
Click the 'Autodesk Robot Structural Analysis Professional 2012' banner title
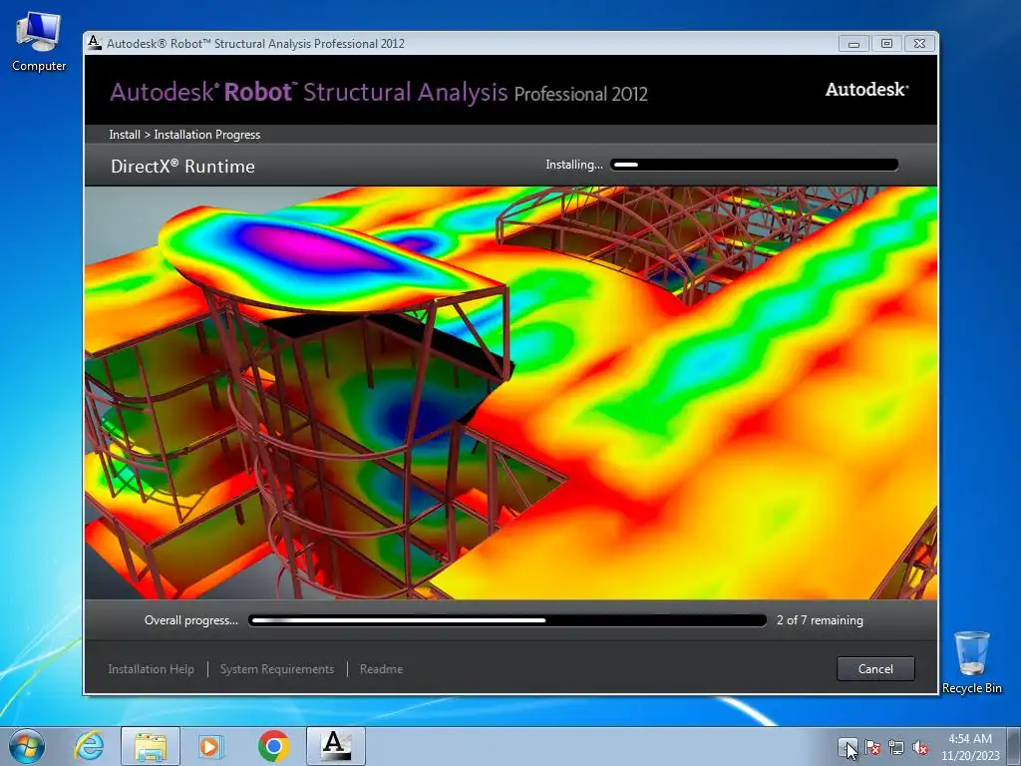pyautogui.click(x=378, y=92)
